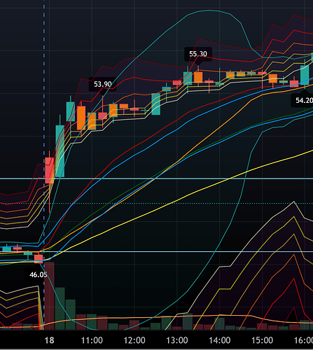Click the peak of the teal band curve
The height and width of the screenshot is (350, 313).
(x=209, y=10)
